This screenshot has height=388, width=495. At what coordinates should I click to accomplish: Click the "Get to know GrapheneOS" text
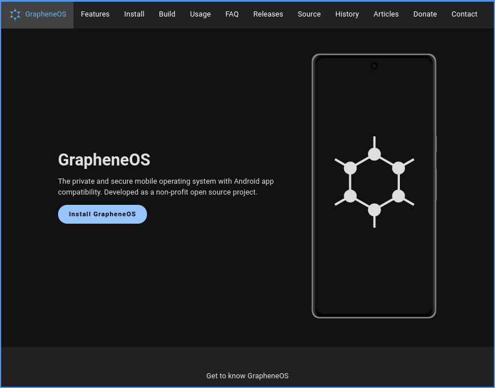coord(247,375)
